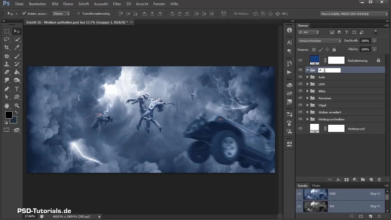Link layers icon at panel bottom

[x=330, y=180]
